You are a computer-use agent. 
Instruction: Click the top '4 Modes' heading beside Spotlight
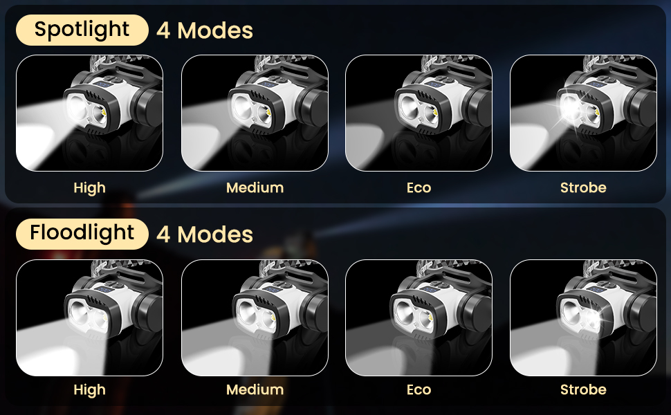coord(205,30)
